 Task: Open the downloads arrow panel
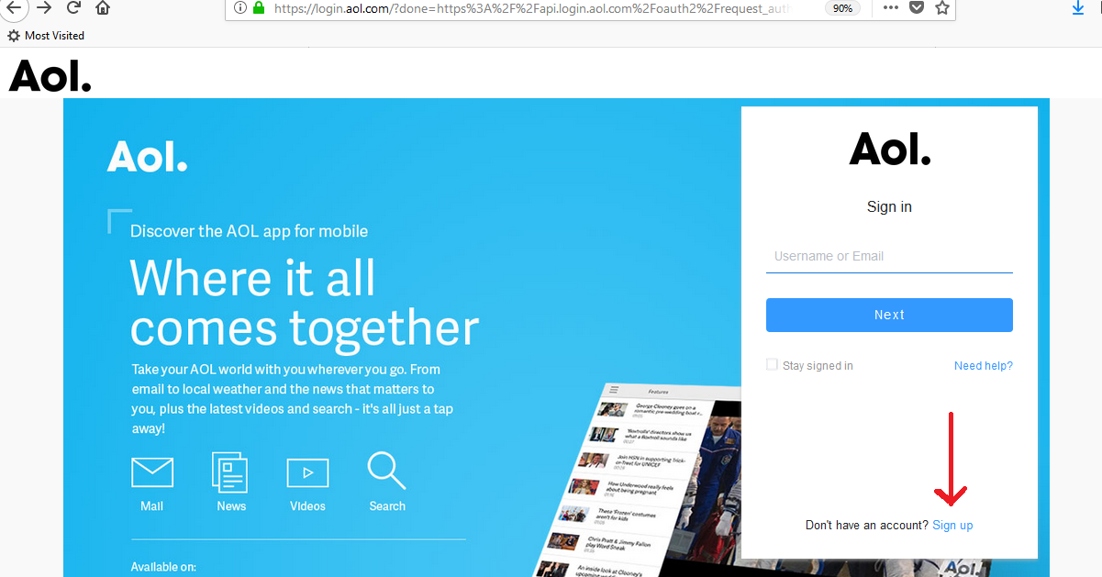tap(1078, 8)
